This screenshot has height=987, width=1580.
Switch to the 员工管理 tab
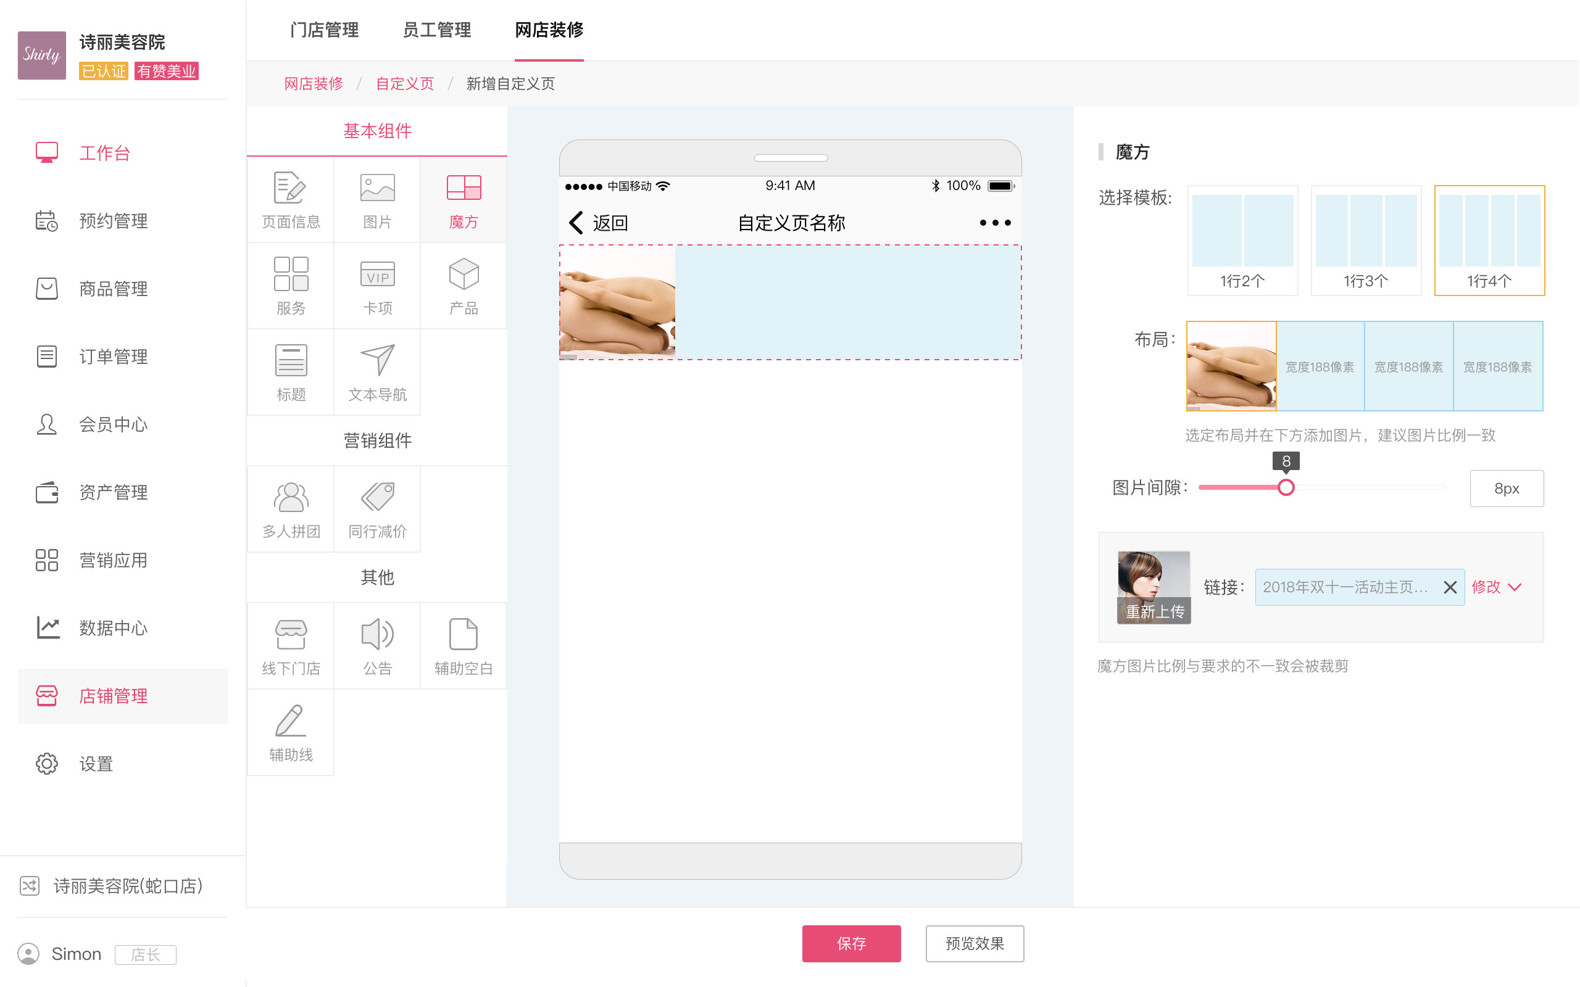pyautogui.click(x=437, y=30)
